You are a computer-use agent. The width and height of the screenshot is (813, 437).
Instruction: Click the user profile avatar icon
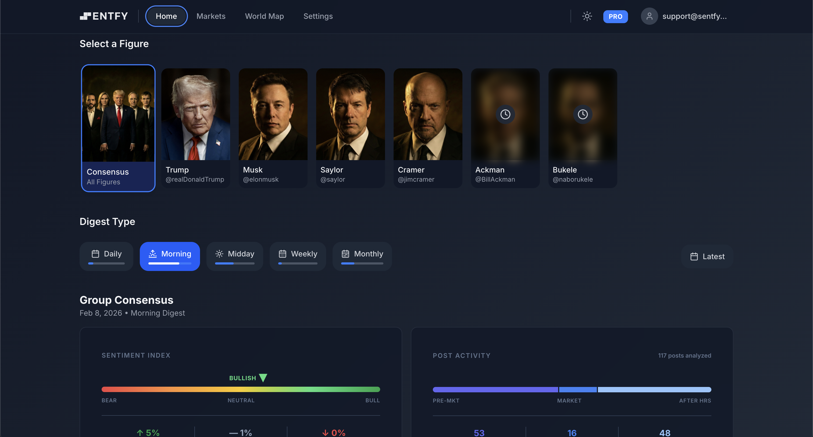649,16
